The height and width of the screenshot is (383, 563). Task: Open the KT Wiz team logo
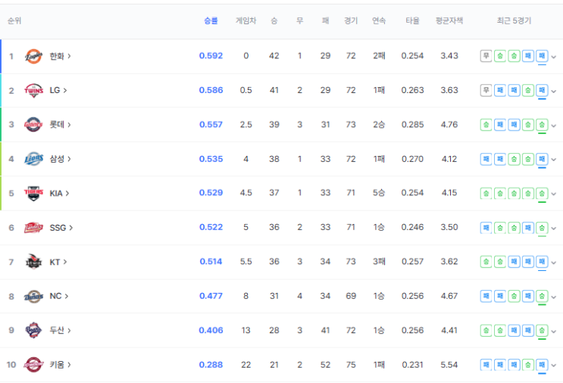point(33,262)
